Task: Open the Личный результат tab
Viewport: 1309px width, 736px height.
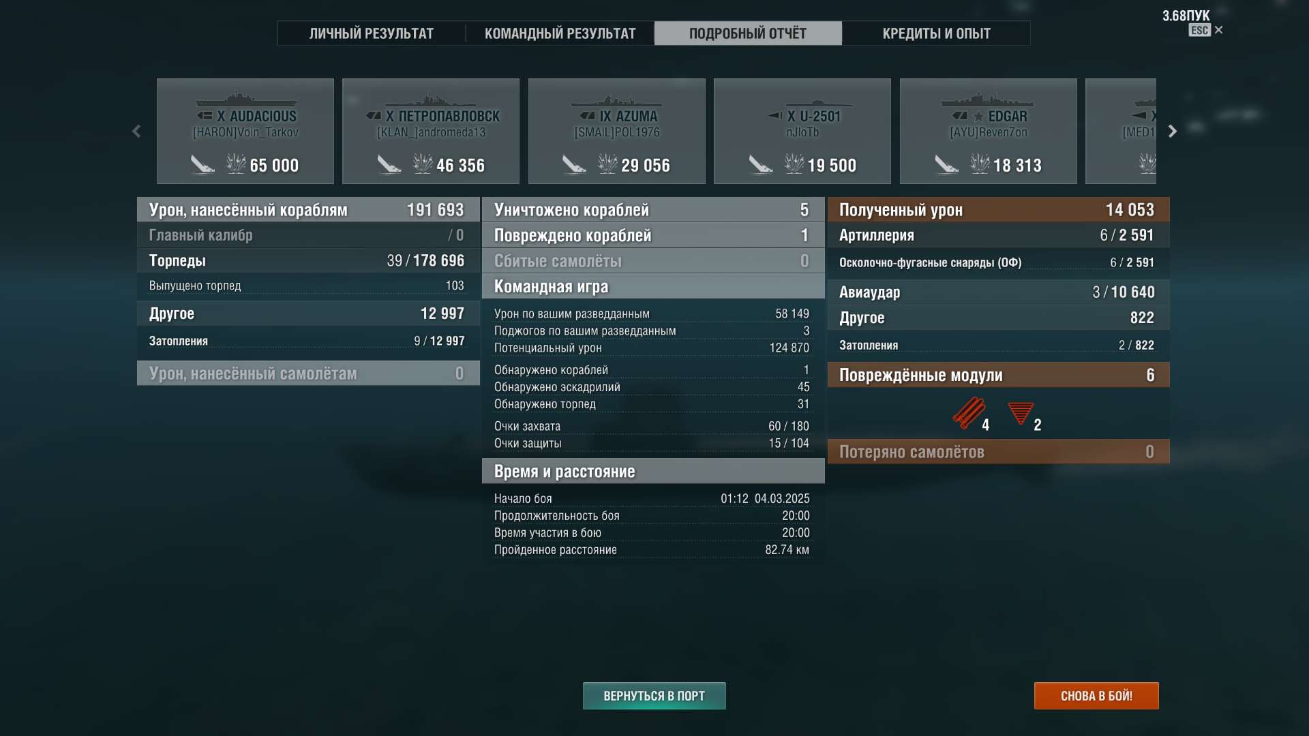Action: (x=372, y=33)
